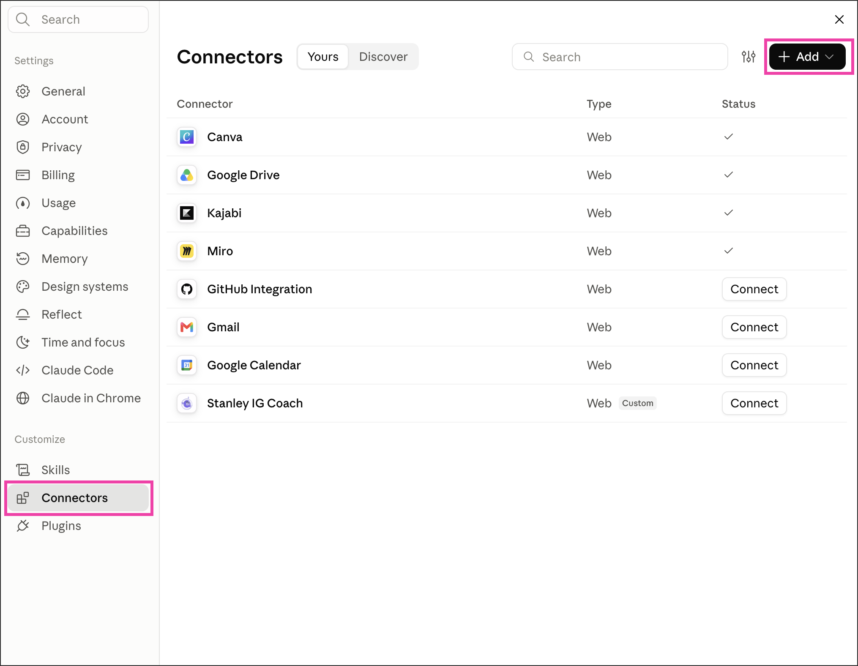Click the Canva connector name

pos(225,137)
